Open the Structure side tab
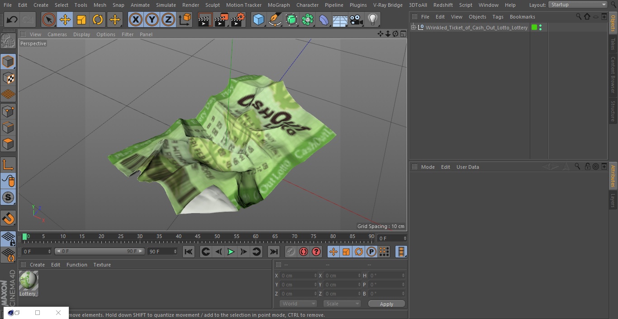Screen dimensions: 618x319 tap(613, 111)
